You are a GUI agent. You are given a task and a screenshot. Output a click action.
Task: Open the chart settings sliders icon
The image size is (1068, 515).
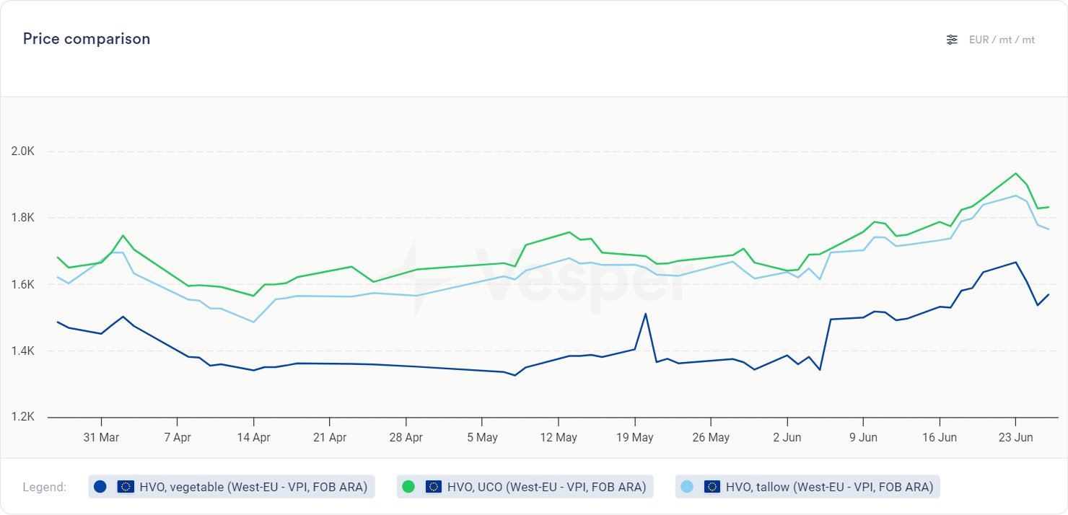(952, 40)
